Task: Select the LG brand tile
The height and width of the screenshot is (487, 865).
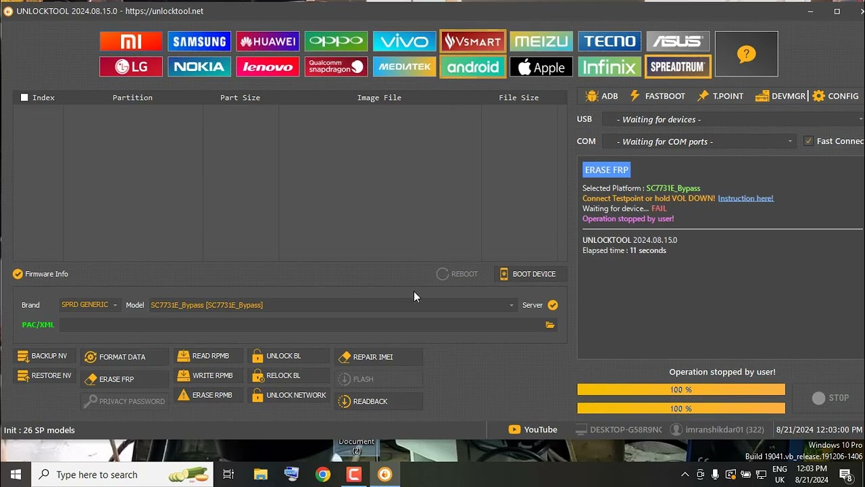Action: [131, 67]
